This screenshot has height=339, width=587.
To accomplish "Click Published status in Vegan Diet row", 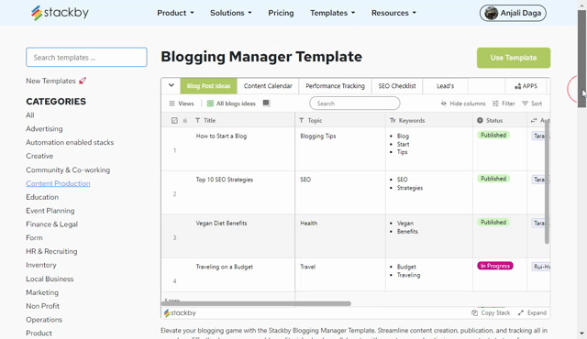I will click(493, 222).
